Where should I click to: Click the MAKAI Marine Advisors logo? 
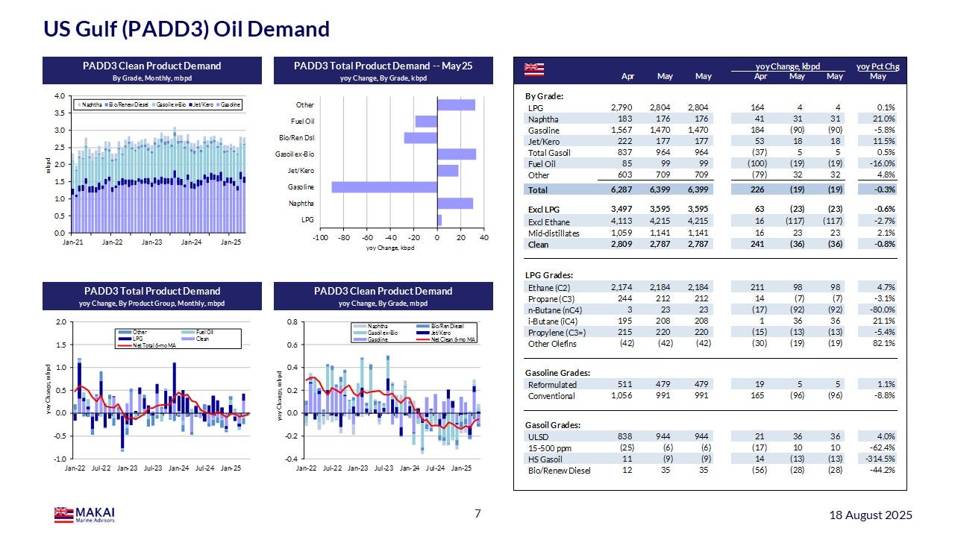pos(84,515)
